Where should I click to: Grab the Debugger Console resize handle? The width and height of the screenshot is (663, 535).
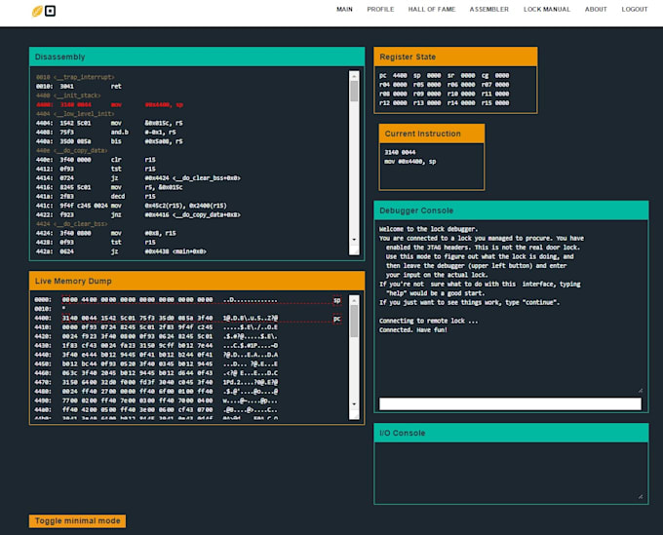[639, 389]
